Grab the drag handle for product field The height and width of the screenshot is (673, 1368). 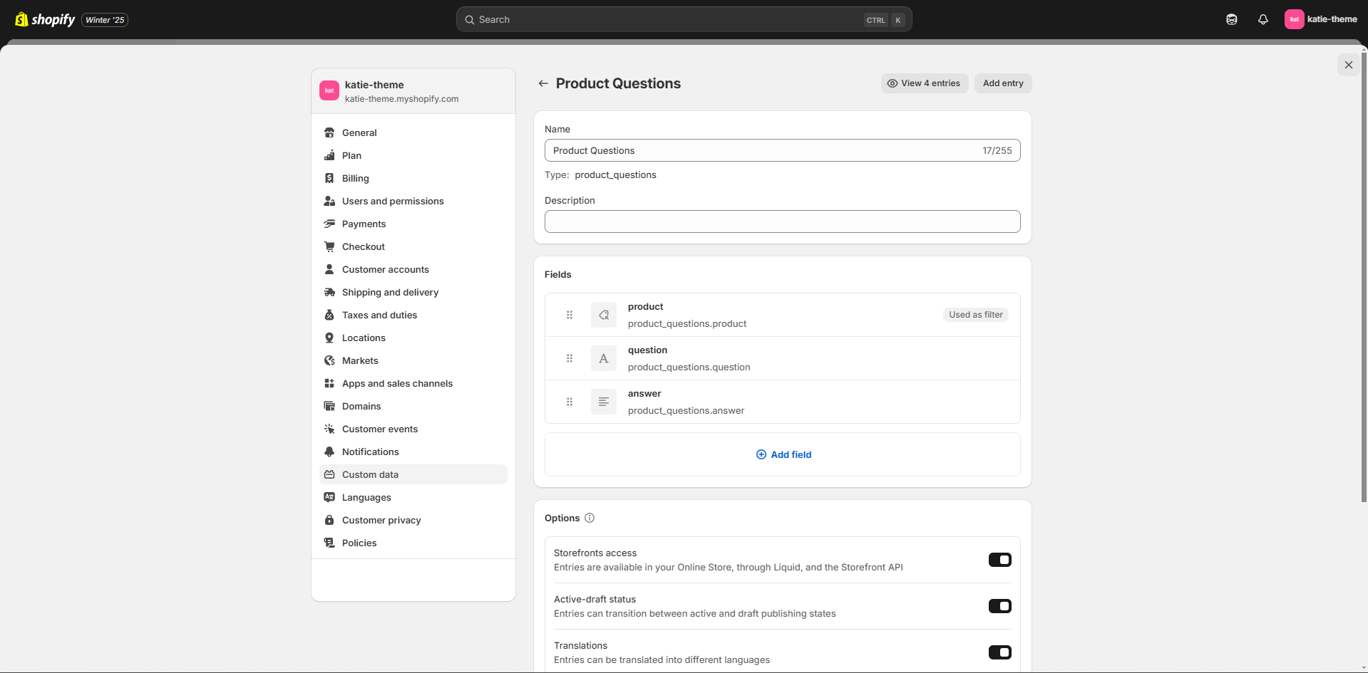point(570,315)
